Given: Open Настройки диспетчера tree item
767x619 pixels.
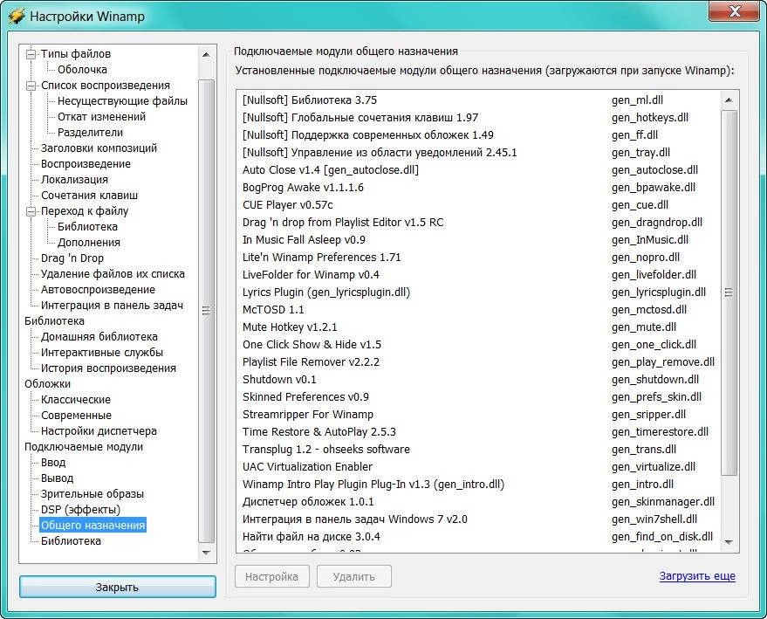Looking at the screenshot, I should click(x=99, y=430).
